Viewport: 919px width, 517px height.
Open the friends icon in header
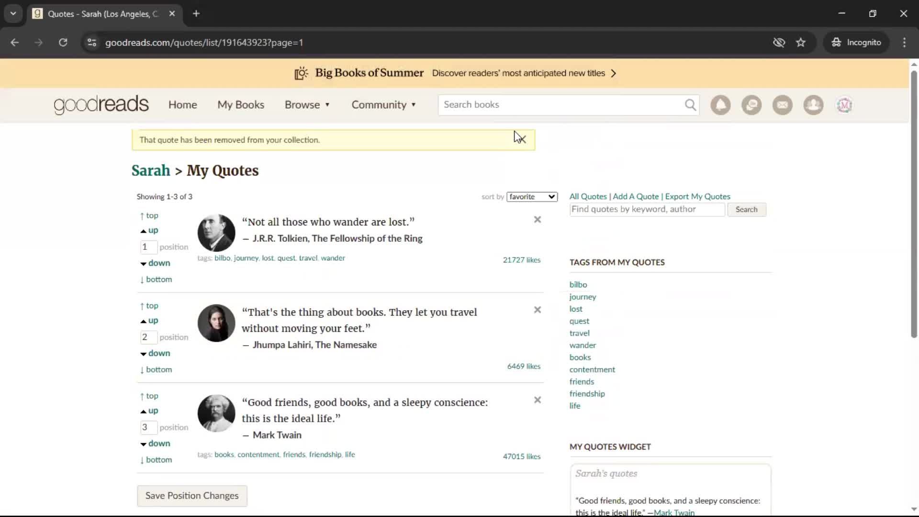coord(813,105)
